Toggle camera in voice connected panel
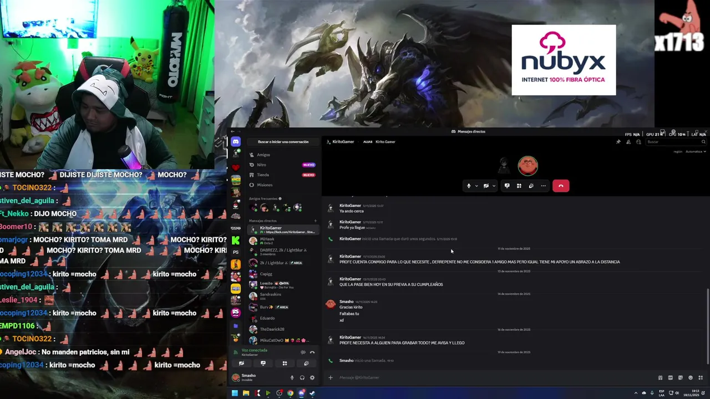The image size is (710, 399). (x=241, y=364)
